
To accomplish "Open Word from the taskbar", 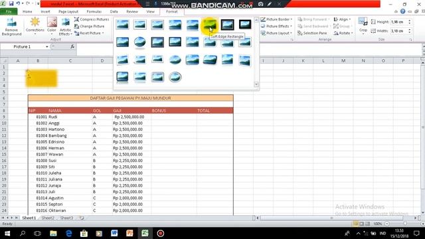I will coord(114,233).
